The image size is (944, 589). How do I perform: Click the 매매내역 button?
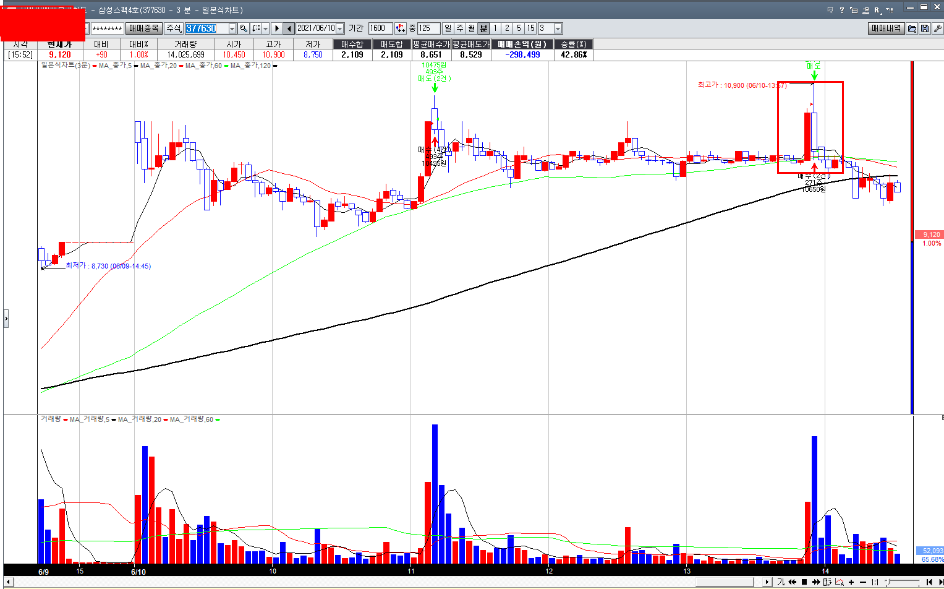click(887, 28)
